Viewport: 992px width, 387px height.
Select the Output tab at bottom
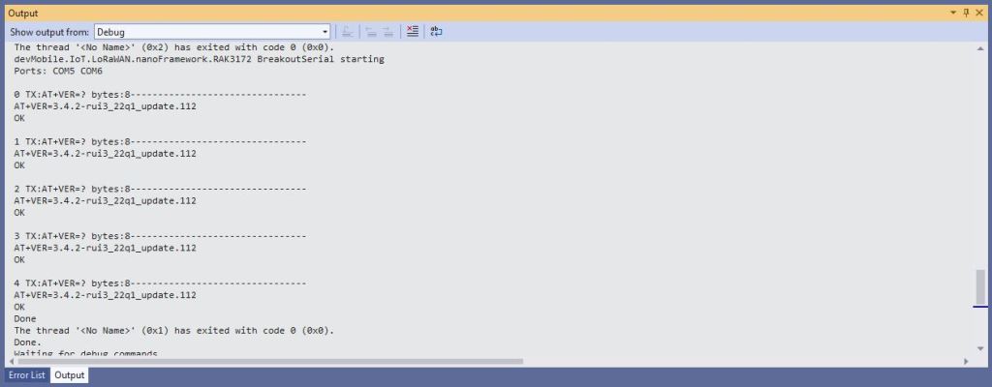pos(70,375)
